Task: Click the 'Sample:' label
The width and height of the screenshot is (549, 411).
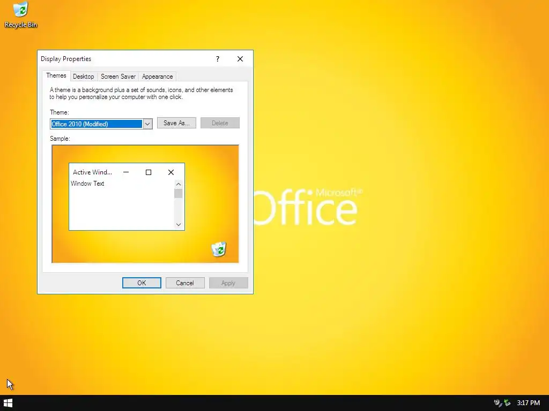Action: point(60,139)
